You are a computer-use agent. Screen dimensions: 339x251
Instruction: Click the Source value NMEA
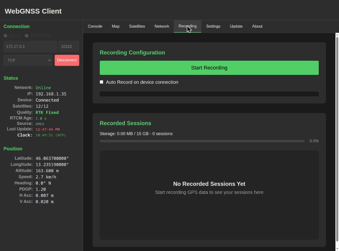click(x=40, y=124)
